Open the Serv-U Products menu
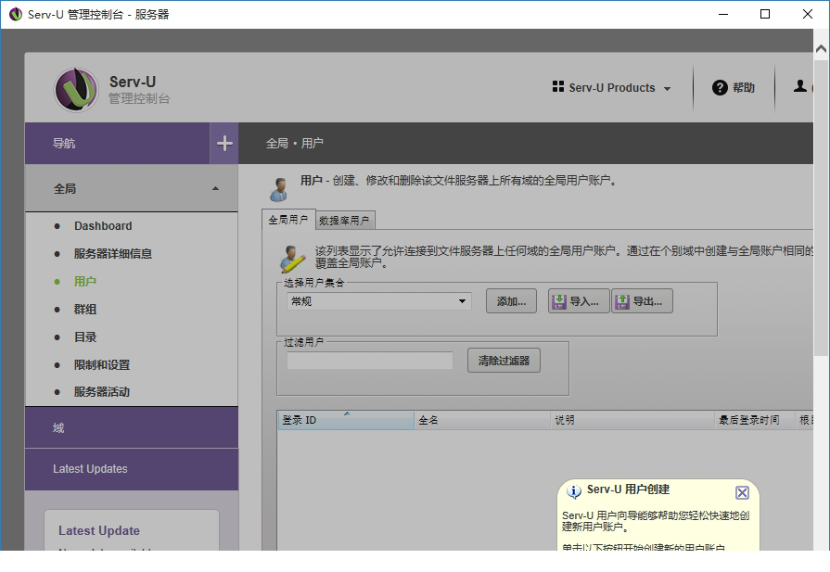The width and height of the screenshot is (830, 572). pos(611,88)
